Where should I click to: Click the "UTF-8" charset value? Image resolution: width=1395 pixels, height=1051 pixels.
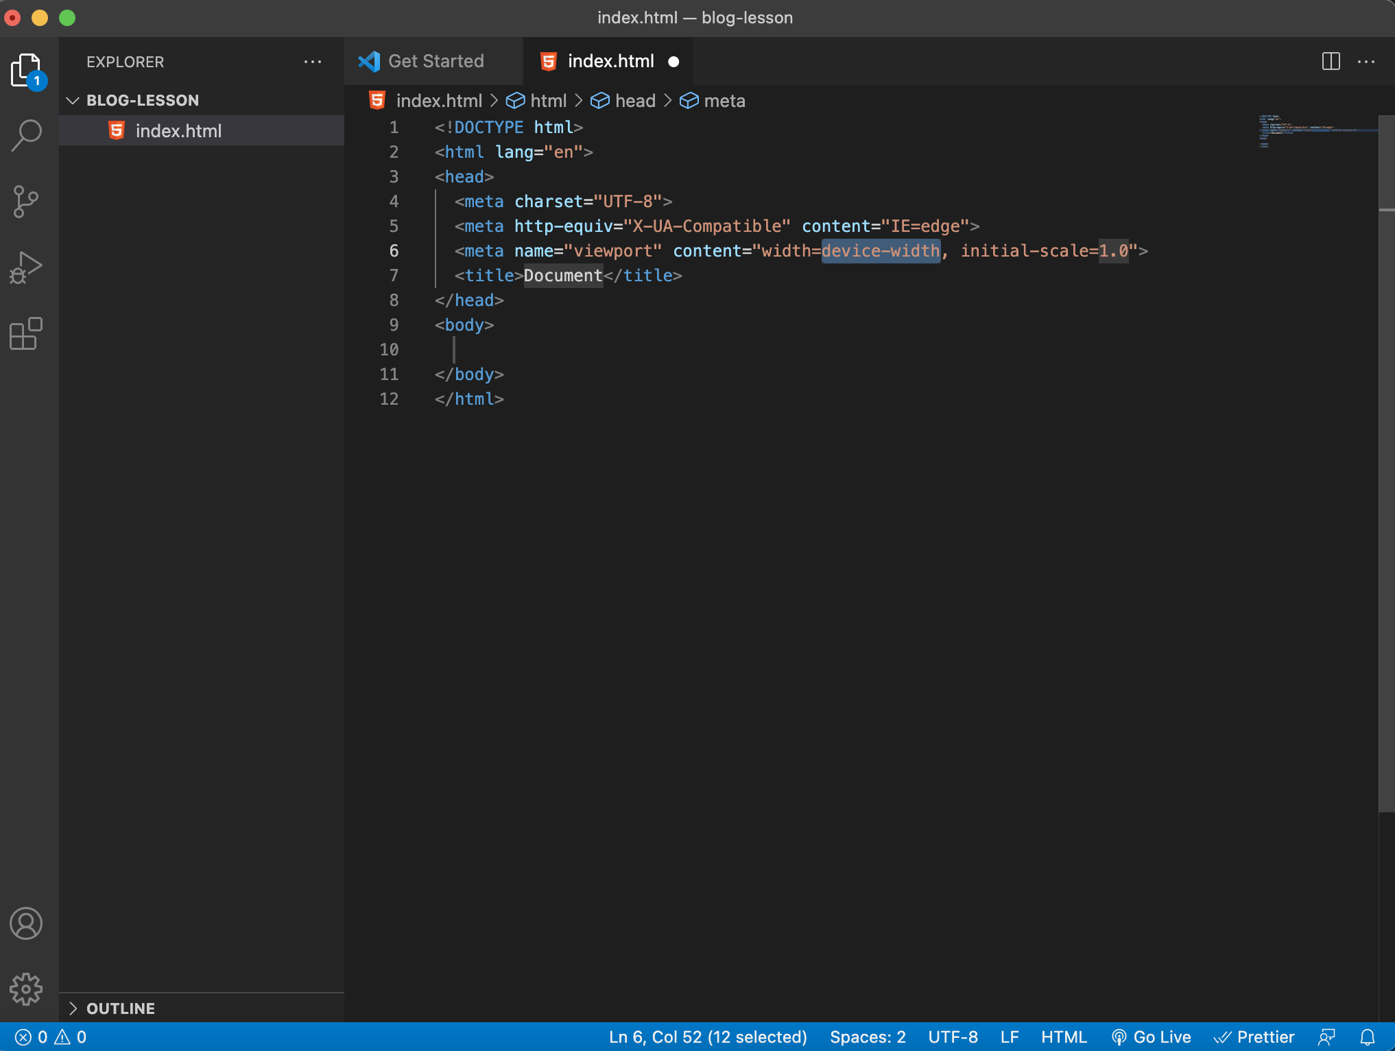(628, 202)
